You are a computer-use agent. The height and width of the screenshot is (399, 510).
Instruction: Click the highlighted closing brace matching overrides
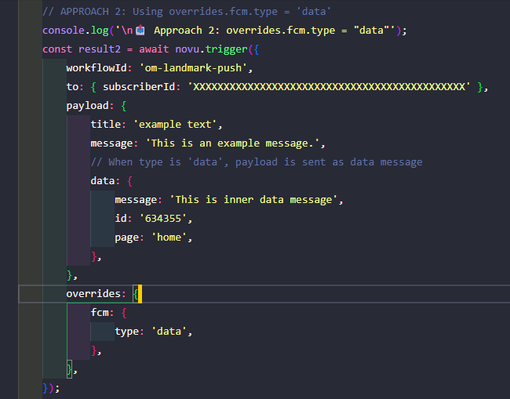pos(69,369)
